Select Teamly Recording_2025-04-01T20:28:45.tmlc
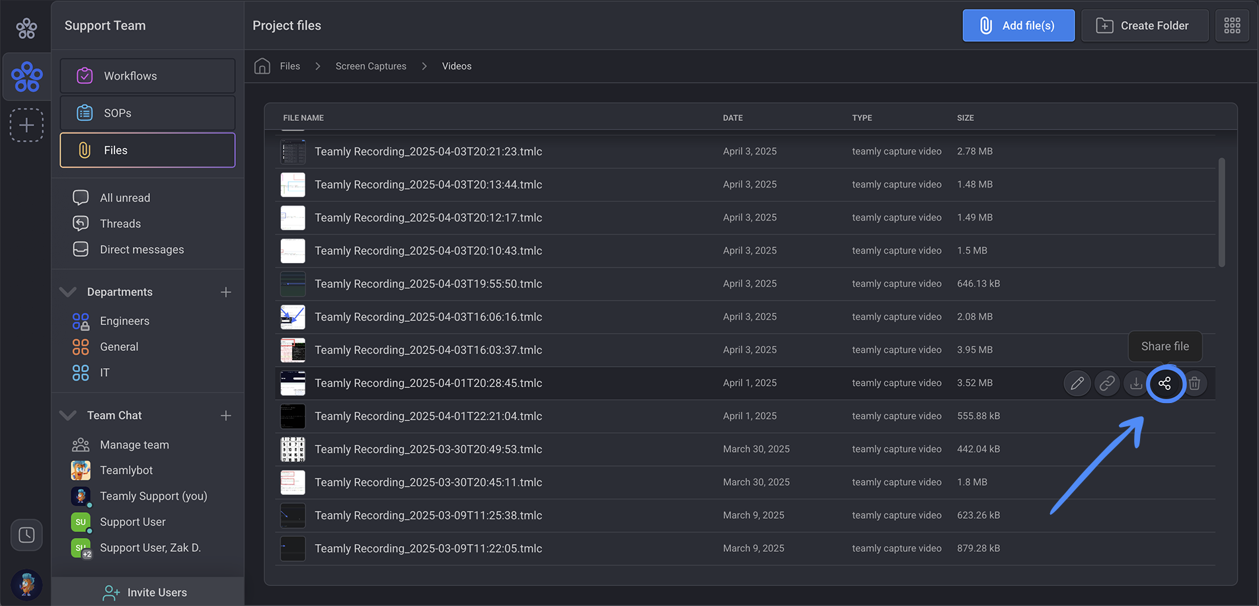The height and width of the screenshot is (606, 1259). click(428, 383)
